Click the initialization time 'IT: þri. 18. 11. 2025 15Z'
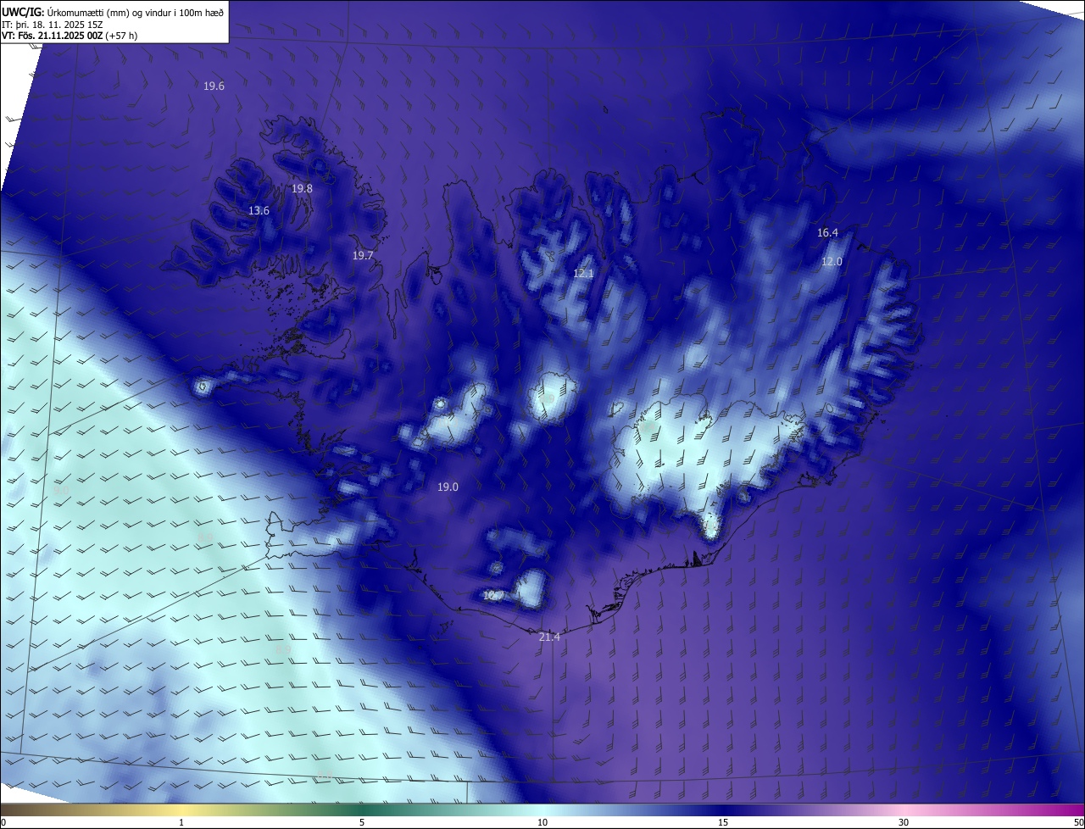This screenshot has width=1085, height=829. (x=53, y=25)
